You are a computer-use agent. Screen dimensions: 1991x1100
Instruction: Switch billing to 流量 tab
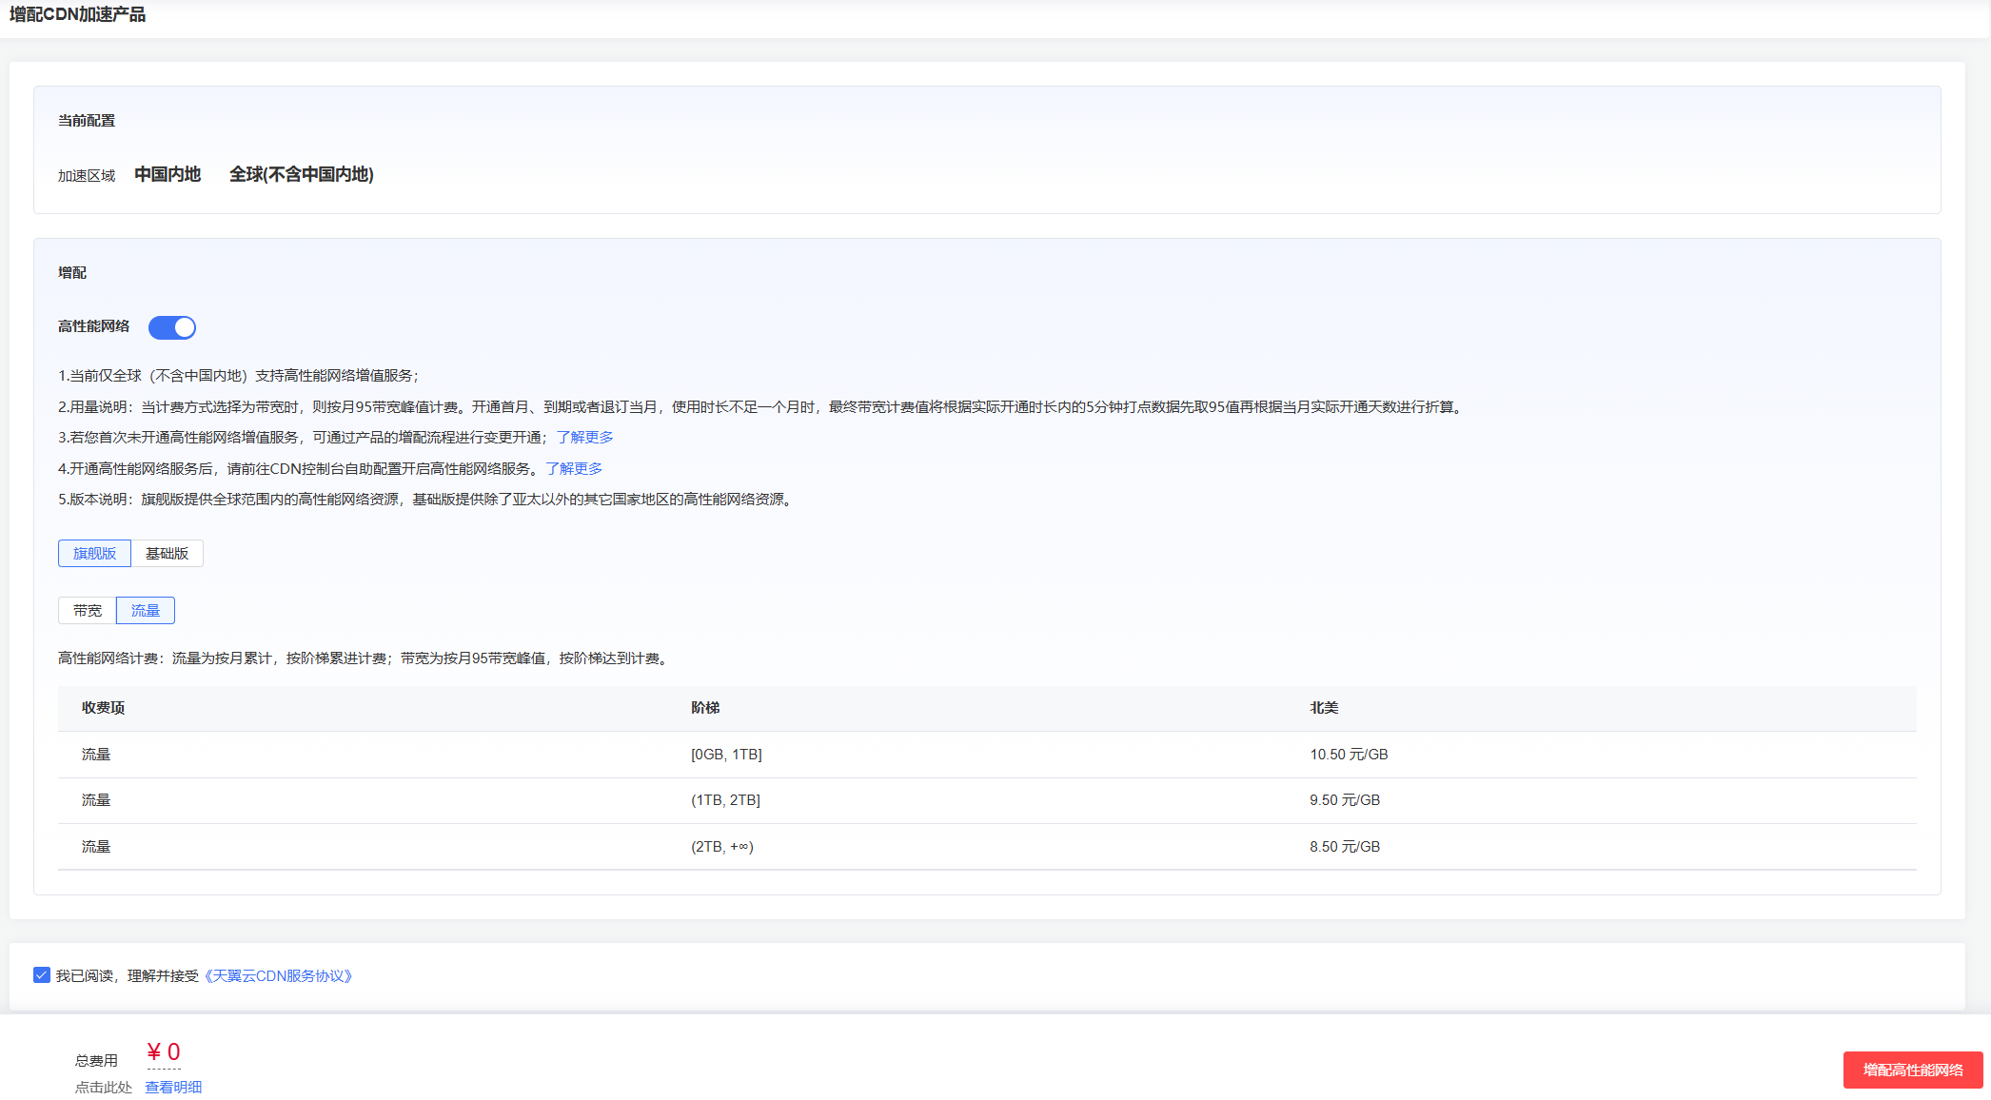[146, 611]
